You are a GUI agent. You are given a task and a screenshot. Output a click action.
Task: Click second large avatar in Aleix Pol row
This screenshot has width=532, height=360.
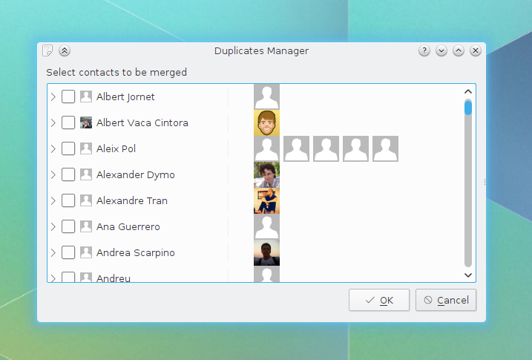click(x=296, y=148)
